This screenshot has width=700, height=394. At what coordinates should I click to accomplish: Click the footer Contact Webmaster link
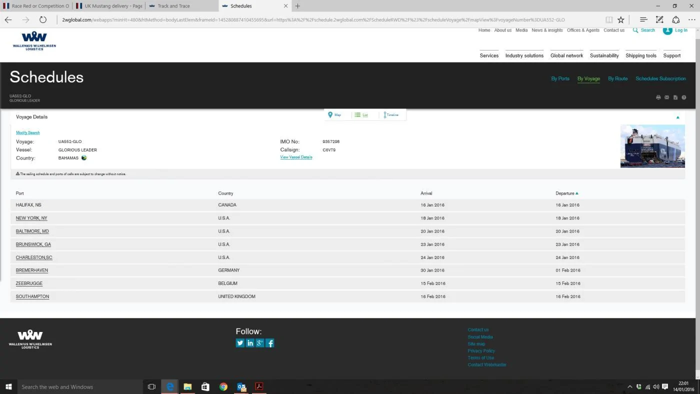click(487, 365)
